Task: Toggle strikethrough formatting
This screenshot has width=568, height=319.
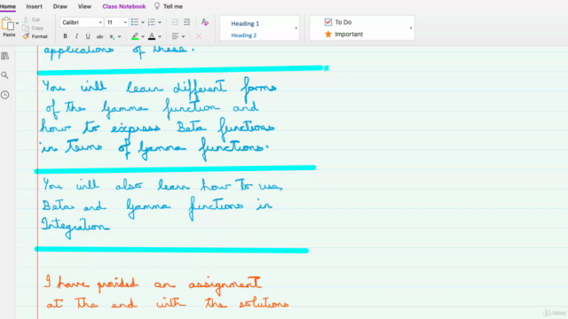Action: click(x=99, y=36)
